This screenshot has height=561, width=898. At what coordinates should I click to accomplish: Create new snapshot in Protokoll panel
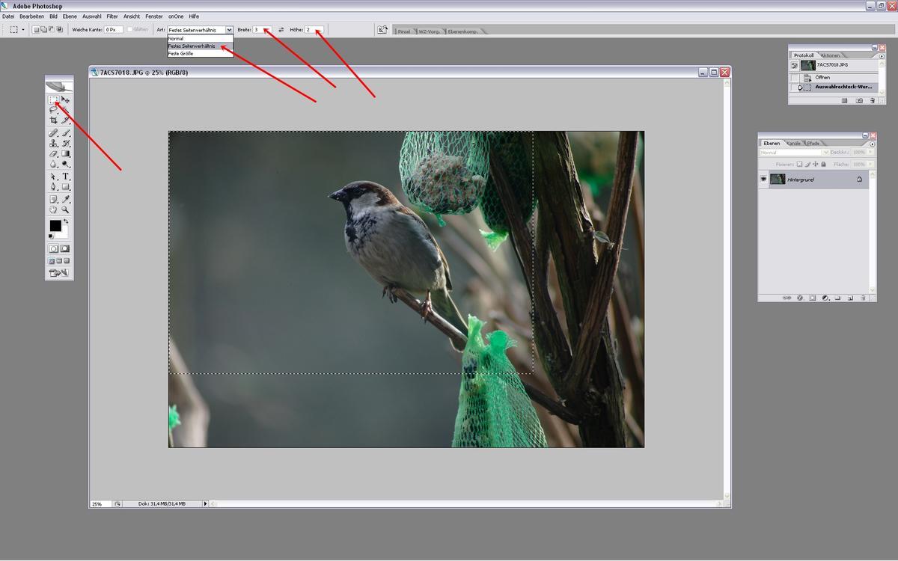(859, 100)
